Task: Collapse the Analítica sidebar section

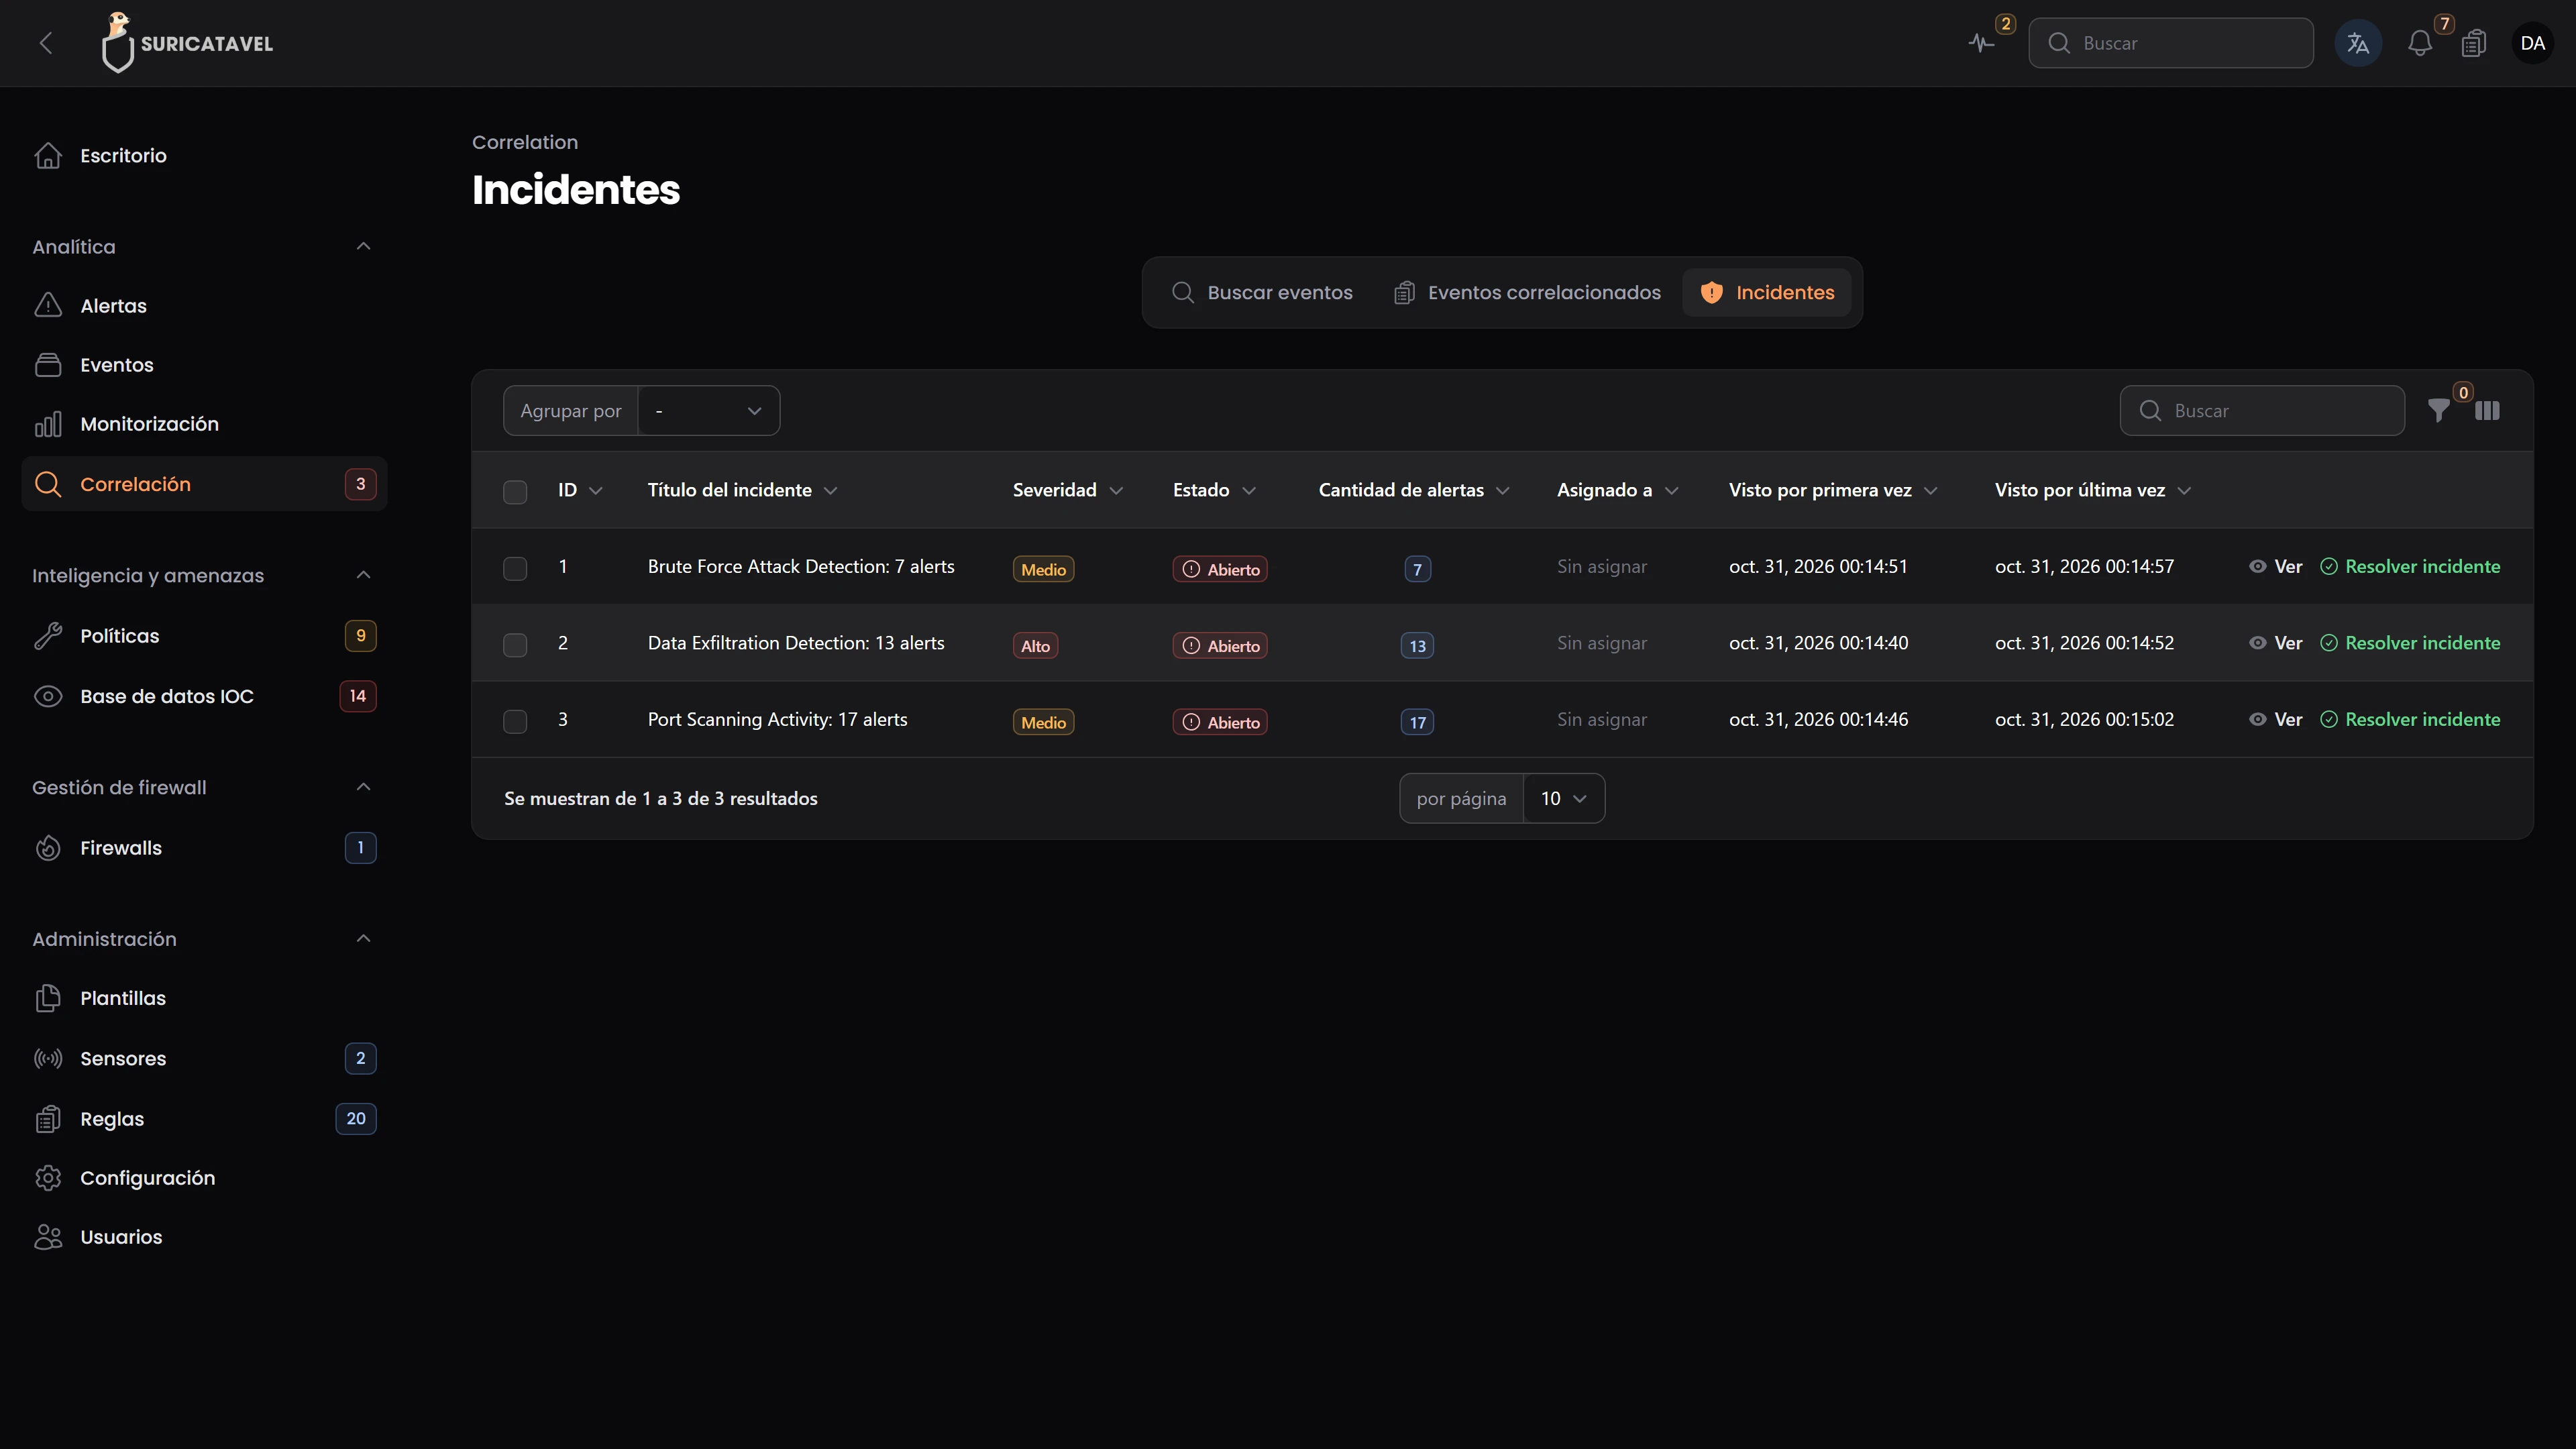Action: click(x=363, y=246)
